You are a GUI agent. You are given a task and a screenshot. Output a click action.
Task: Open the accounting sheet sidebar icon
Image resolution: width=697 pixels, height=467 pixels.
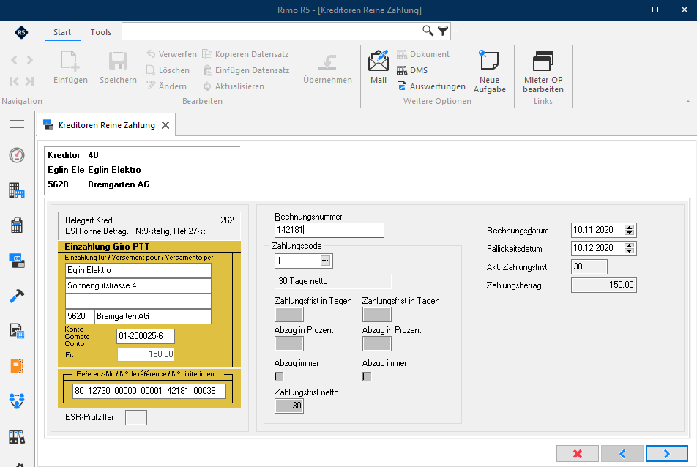(x=17, y=331)
